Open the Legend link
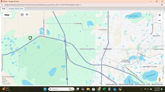165x92 pixels. 5,81
